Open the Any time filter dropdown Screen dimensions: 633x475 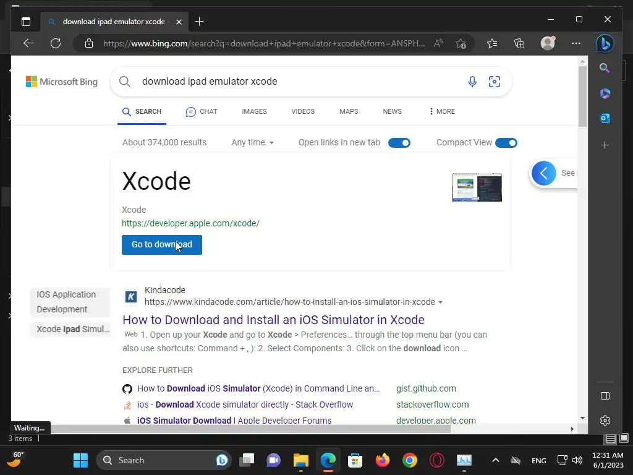pos(252,143)
